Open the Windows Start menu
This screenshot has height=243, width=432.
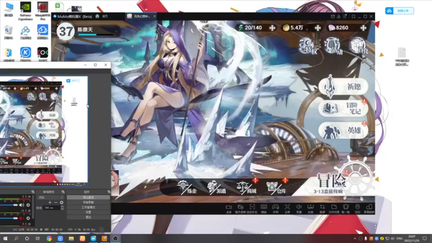[x=5, y=239]
